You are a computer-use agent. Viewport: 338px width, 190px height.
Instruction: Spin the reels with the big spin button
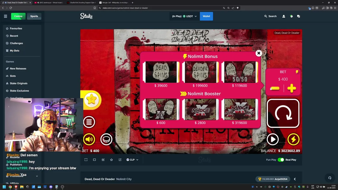tap(283, 113)
